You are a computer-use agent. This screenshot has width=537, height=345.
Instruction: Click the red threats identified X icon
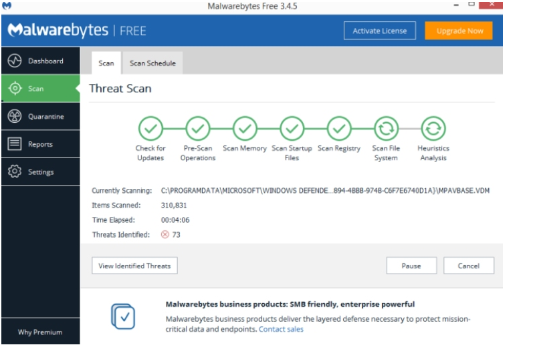[165, 234]
